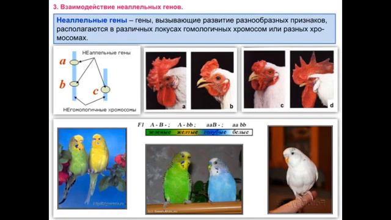Click the rooster comb photo labeled a
The image size is (391, 220).
[x=166, y=81]
